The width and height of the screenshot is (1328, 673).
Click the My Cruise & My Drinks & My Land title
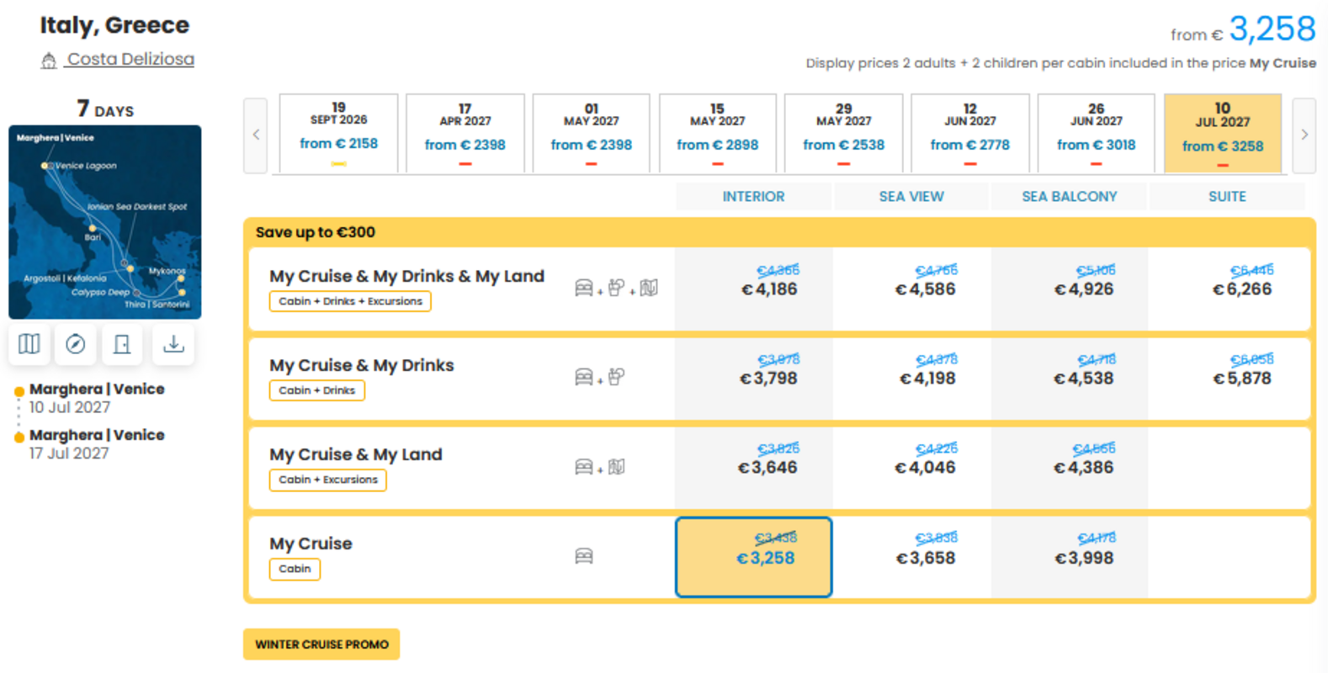click(x=406, y=276)
